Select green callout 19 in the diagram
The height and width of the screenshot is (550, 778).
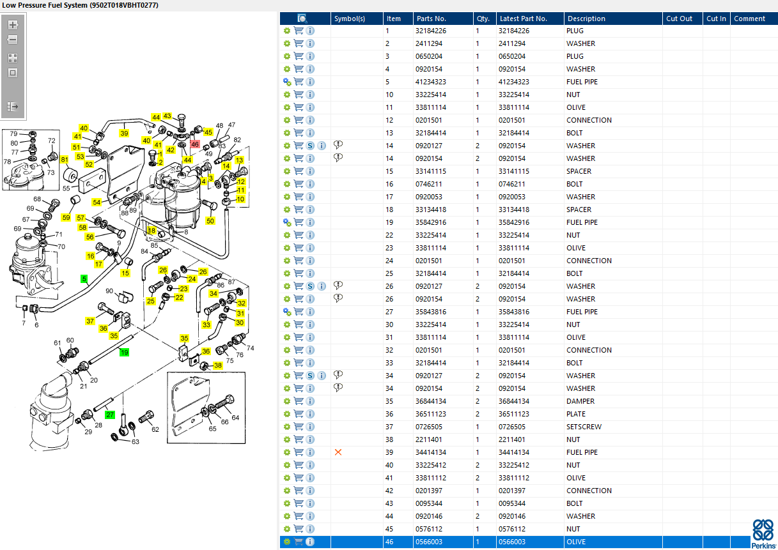click(124, 352)
